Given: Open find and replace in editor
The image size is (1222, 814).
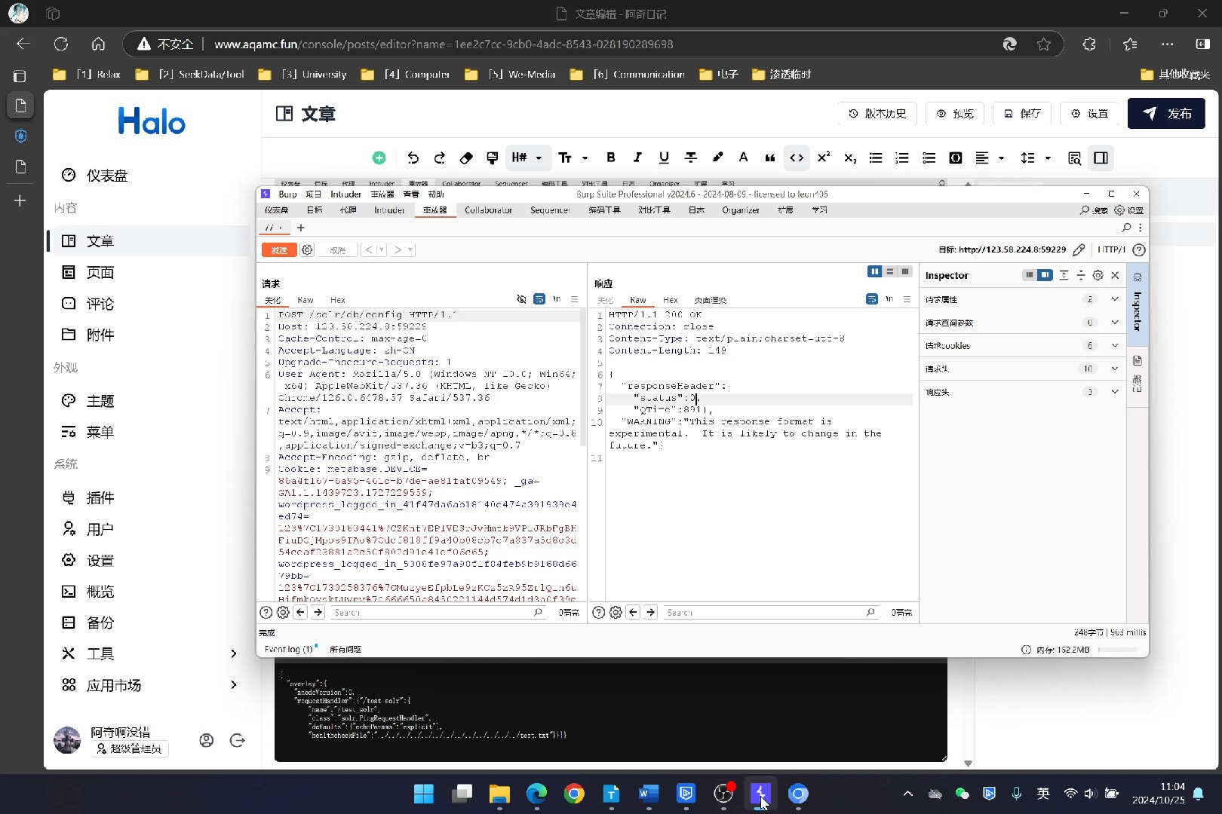Looking at the screenshot, I should 1075,158.
